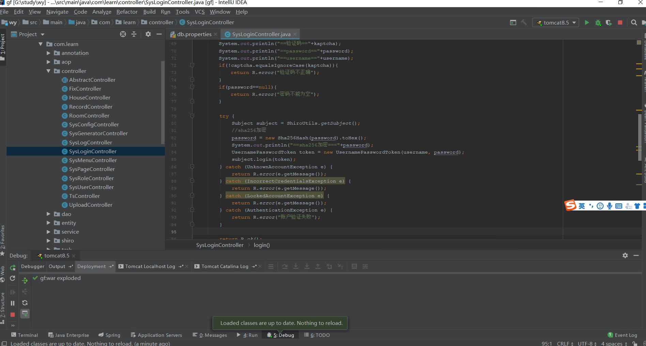Open Search Everywhere magnifier icon

coord(634,22)
